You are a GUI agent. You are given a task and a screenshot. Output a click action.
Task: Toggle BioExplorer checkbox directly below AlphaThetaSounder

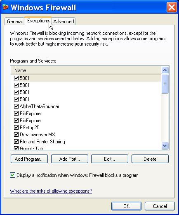click(16, 113)
